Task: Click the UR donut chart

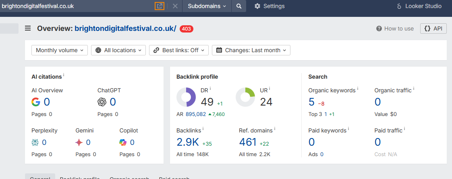Action: [x=245, y=97]
